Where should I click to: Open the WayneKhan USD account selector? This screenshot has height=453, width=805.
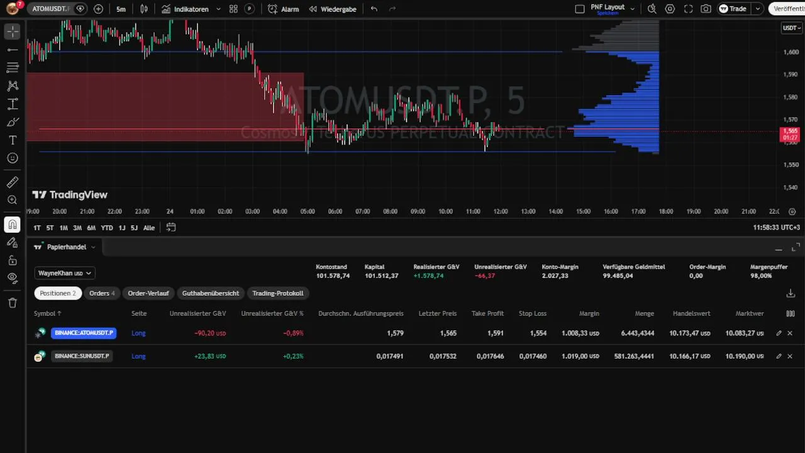coord(65,273)
